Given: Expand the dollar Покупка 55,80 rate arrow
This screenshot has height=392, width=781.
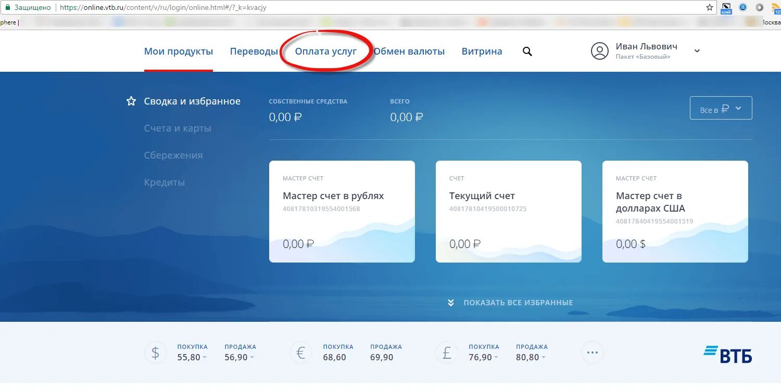Looking at the screenshot, I should pos(204,358).
